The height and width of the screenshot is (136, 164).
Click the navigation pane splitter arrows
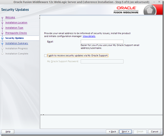40,17
